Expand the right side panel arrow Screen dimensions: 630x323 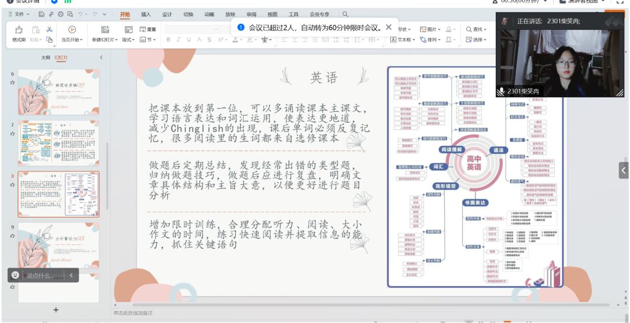point(624,170)
